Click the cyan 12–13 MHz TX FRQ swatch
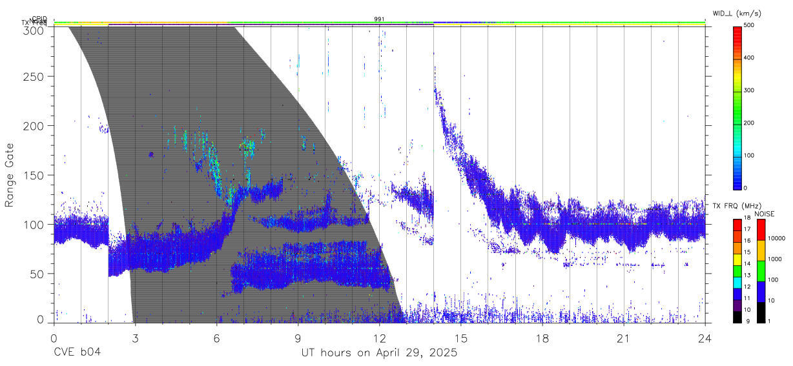The width and height of the screenshot is (793, 366). click(737, 281)
